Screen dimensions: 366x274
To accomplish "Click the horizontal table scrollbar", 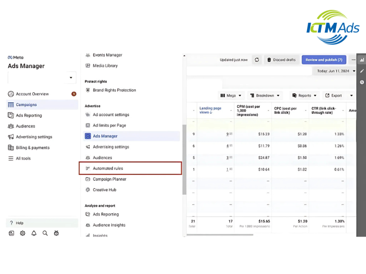I will (x=220, y=235).
